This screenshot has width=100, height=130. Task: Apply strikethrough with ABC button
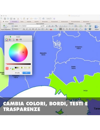(x=33, y=29)
